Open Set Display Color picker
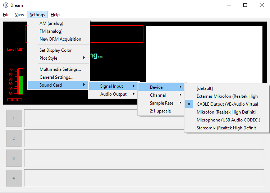This screenshot has width=270, height=193. coord(55,50)
